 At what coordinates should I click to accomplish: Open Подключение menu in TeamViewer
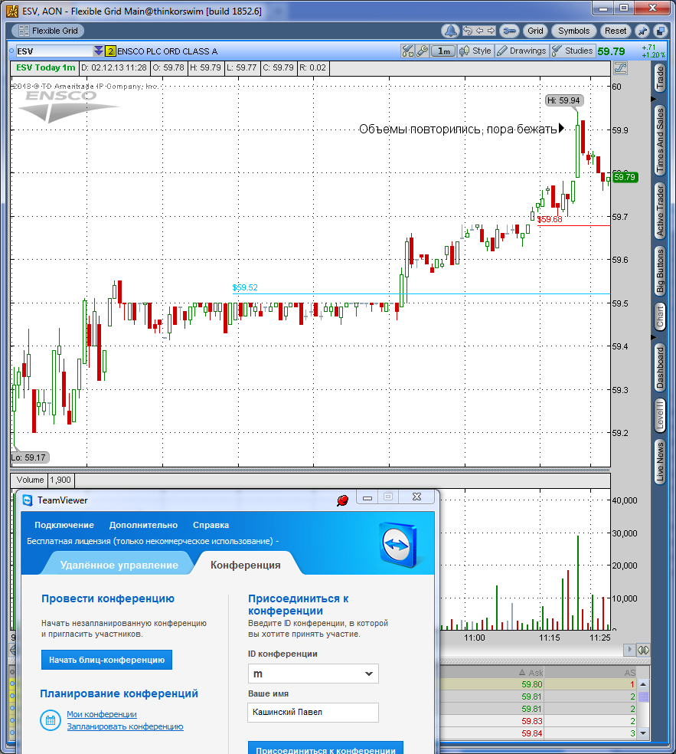click(x=64, y=525)
